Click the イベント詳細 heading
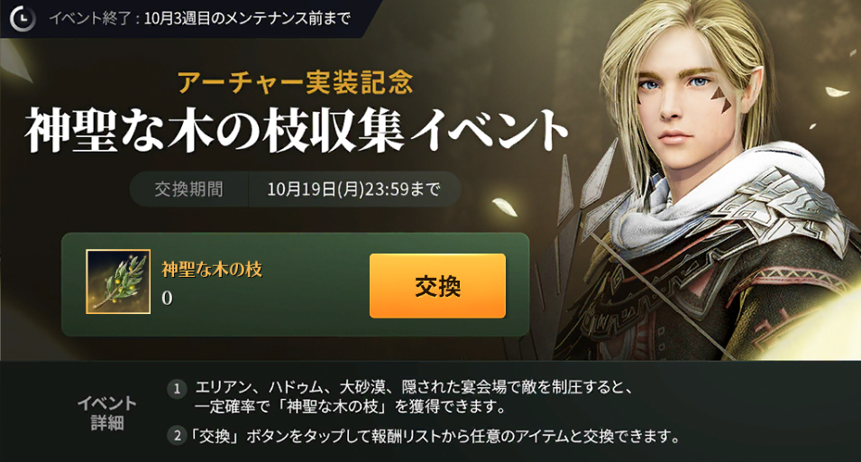The height and width of the screenshot is (462, 861). click(107, 413)
